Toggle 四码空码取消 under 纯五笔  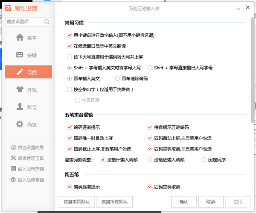tap(150, 186)
